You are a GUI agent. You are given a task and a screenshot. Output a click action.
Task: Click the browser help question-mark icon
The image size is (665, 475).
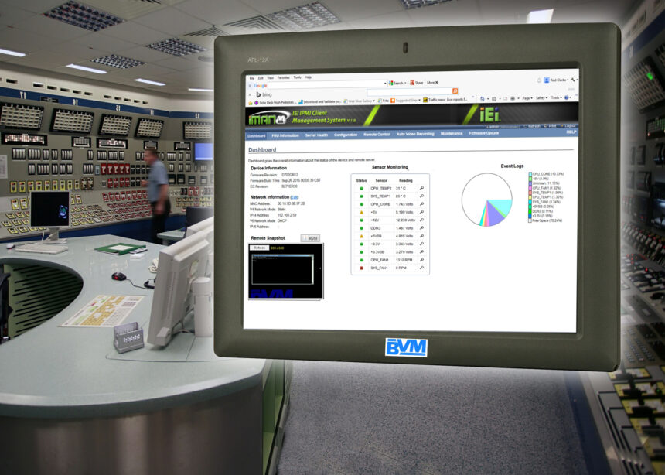pos(566,97)
